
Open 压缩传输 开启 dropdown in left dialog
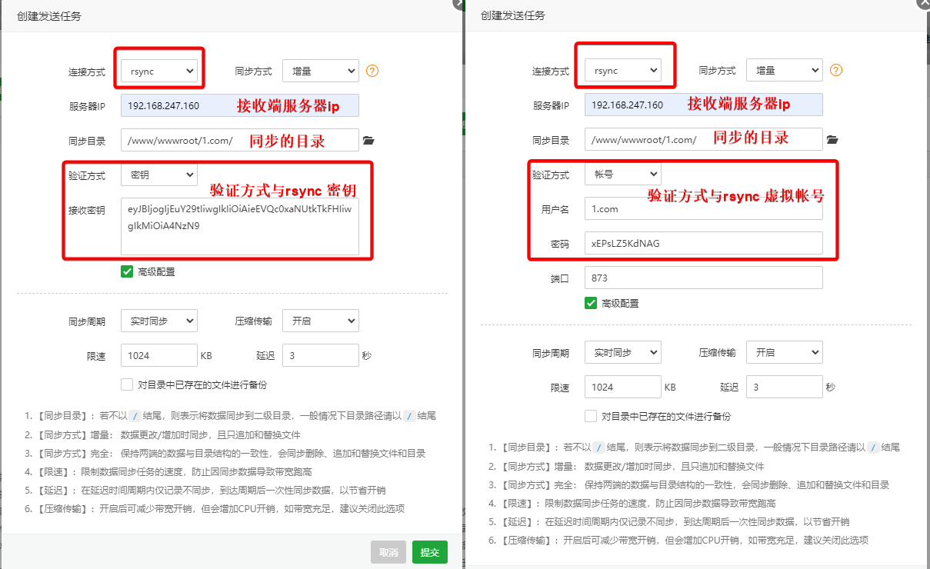click(x=321, y=321)
